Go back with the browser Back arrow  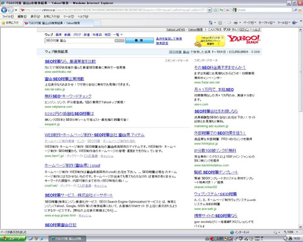point(4,10)
